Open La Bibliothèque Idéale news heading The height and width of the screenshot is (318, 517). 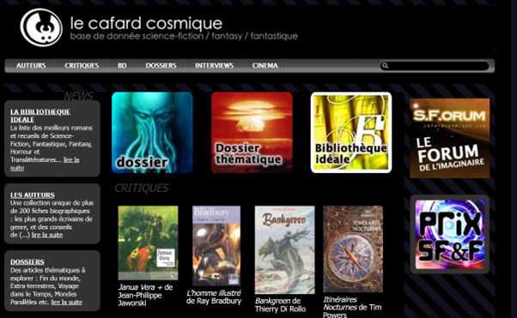coord(40,116)
